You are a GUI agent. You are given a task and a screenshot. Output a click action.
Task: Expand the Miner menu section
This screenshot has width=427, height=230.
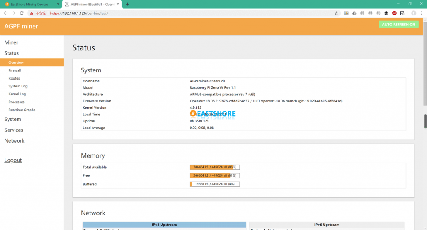pos(11,42)
